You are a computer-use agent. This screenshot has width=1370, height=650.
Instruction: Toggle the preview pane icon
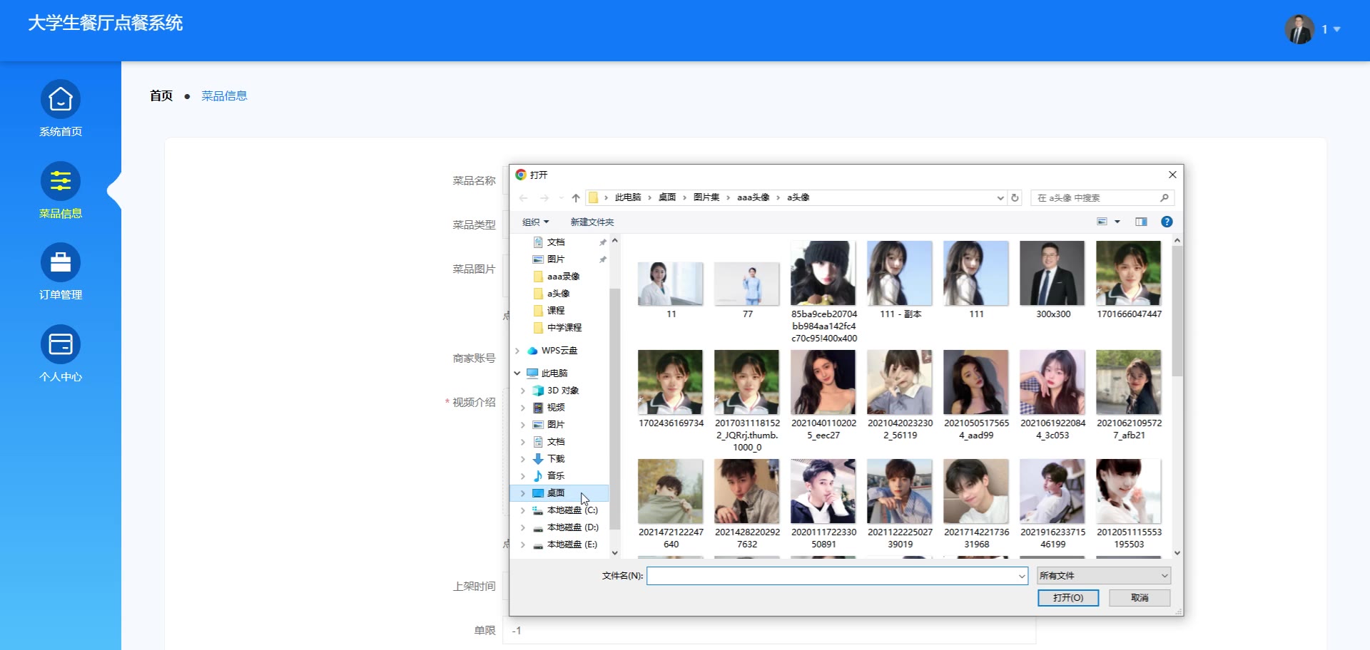point(1141,222)
